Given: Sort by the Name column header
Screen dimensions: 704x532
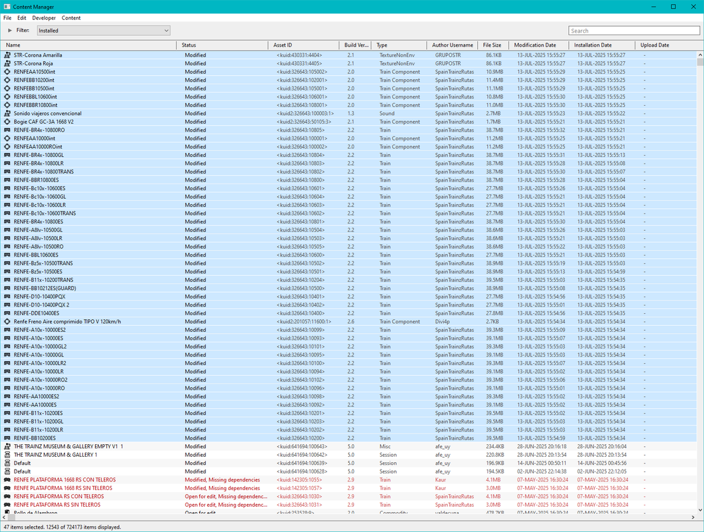Looking at the screenshot, I should pos(88,45).
